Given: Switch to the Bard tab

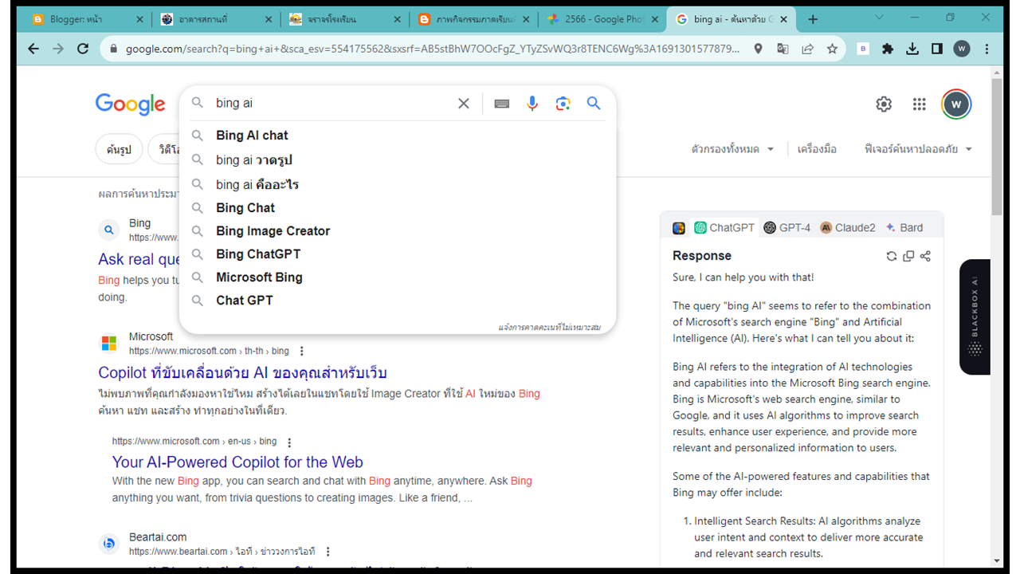Looking at the screenshot, I should click(x=904, y=228).
